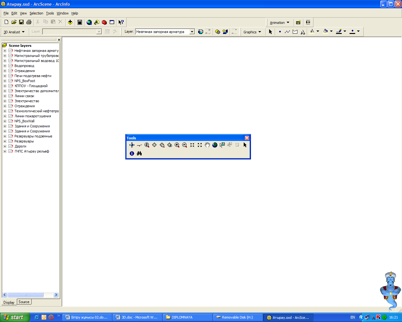The width and height of the screenshot is (402, 322).
Task: Capture view with the camera icon
Action: click(298, 22)
